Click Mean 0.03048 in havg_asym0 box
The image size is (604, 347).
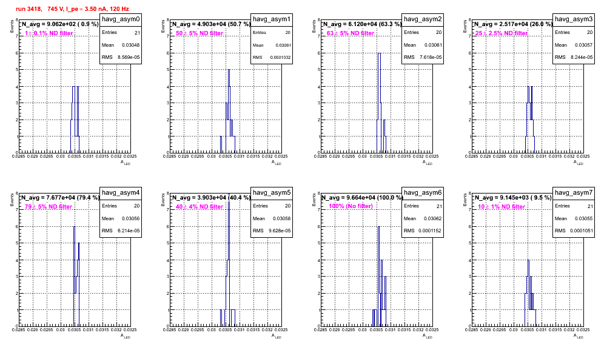coord(121,45)
